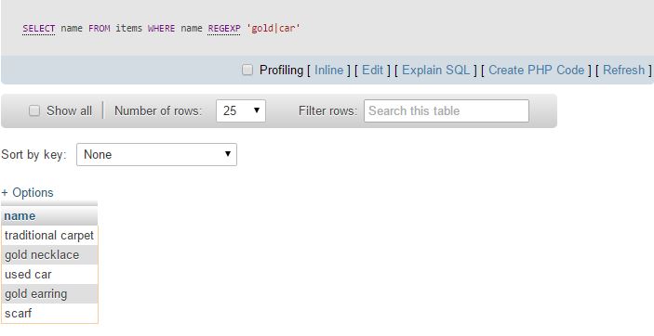Click the 'Show all' label text

point(69,110)
